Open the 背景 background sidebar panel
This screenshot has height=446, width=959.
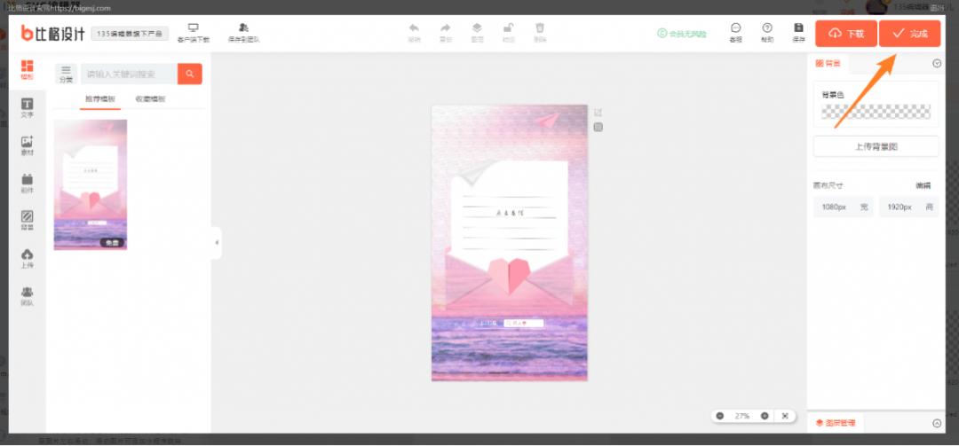27,221
